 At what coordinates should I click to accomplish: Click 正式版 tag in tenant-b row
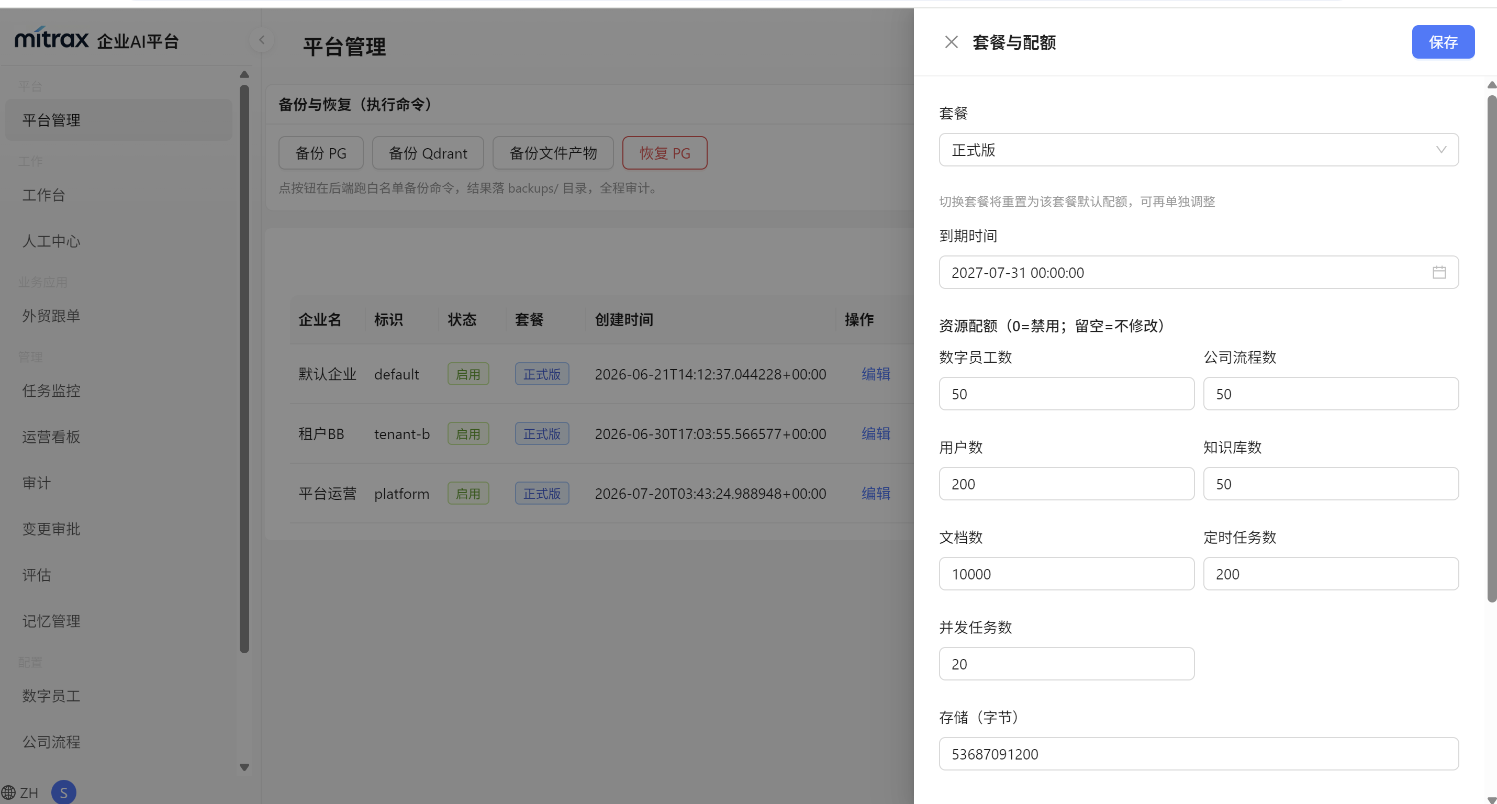click(542, 434)
